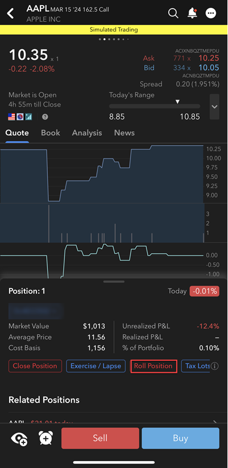
Task: Tap the Simulated Trading banner
Action: 114,30
